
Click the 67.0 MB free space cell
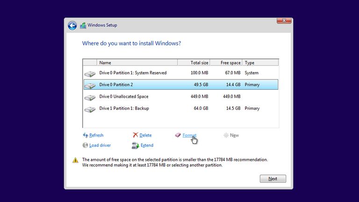[233, 73]
